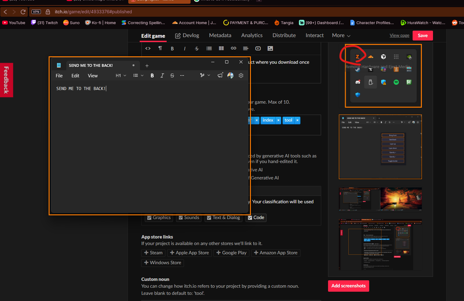The image size is (464, 301).
Task: Go back in the browser
Action: [5, 12]
